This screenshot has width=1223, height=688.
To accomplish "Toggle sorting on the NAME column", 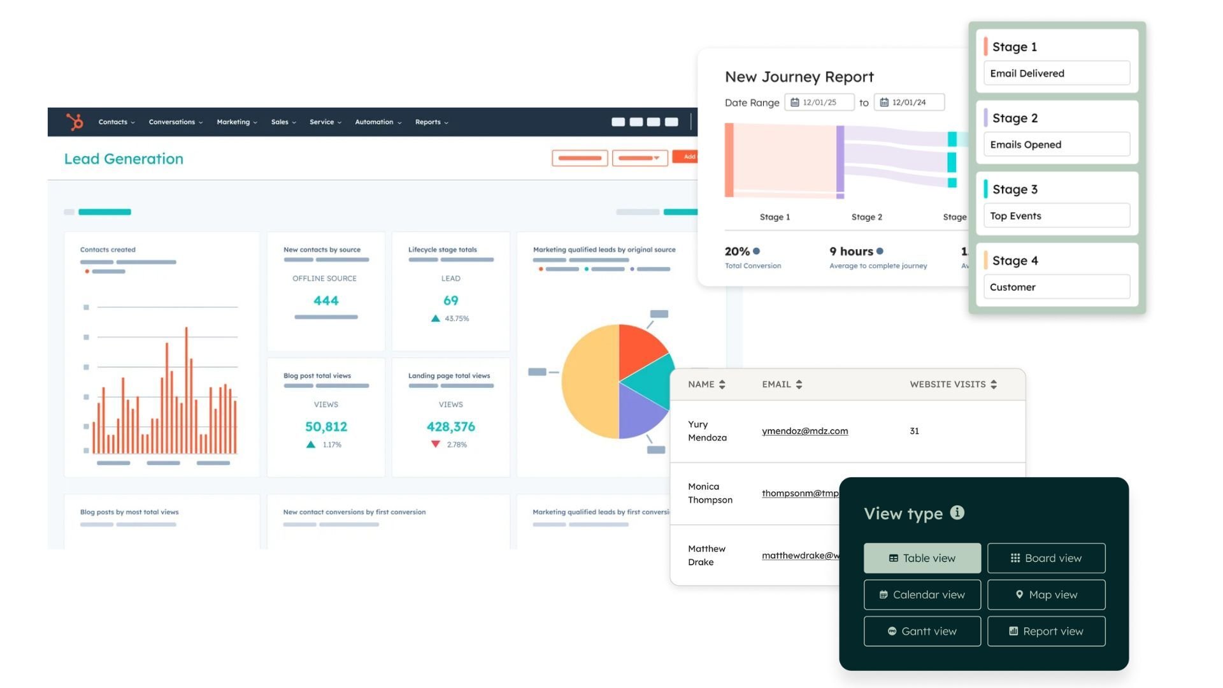I will point(722,384).
